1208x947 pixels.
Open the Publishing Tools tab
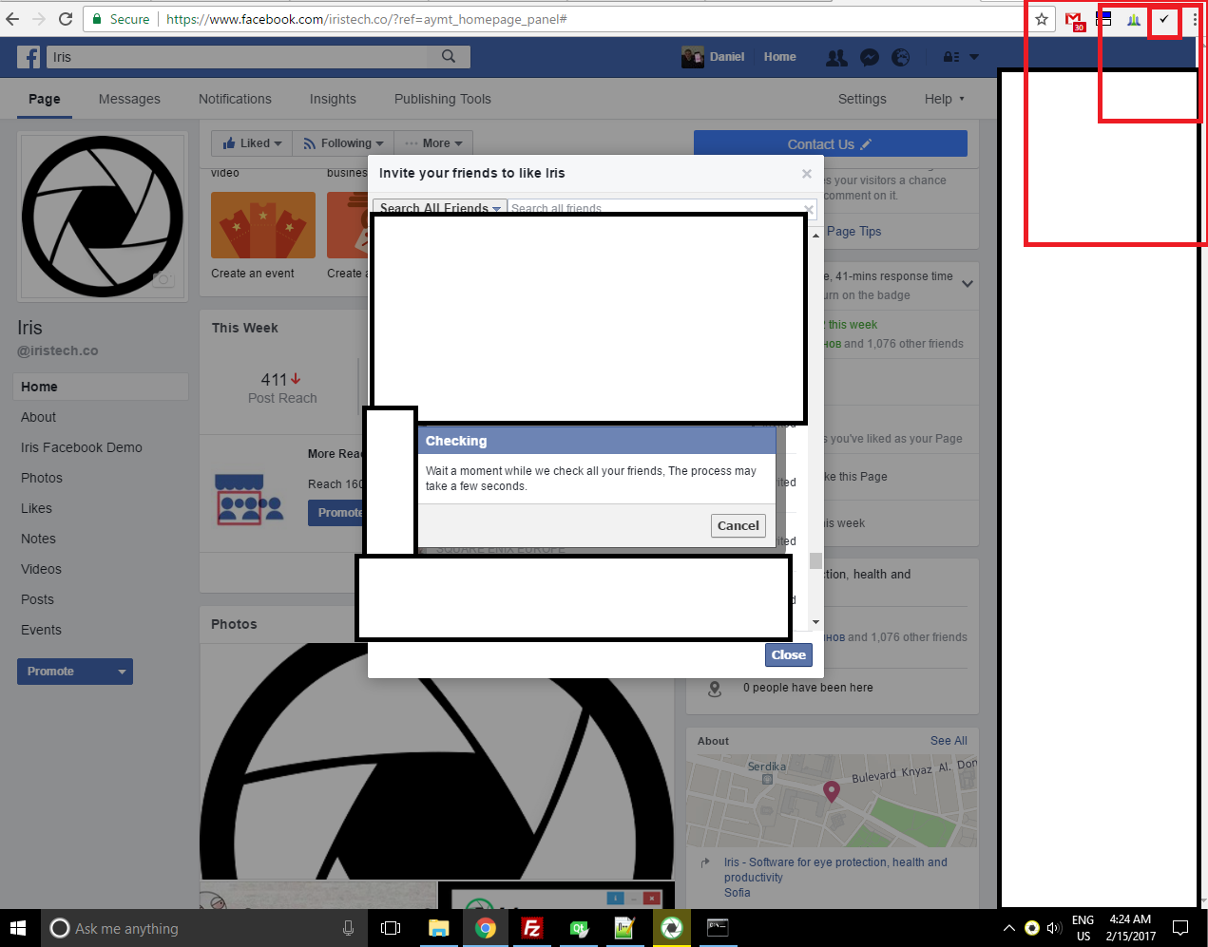pyautogui.click(x=443, y=99)
